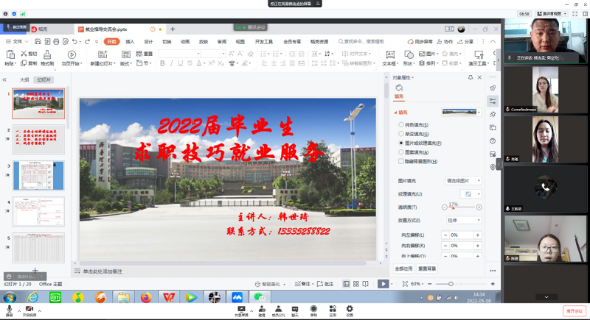Select the 渐变填充 gradient fill option

pyautogui.click(x=400, y=134)
